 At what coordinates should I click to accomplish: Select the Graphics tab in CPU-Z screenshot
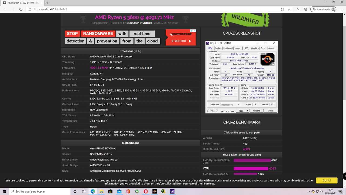tap(255, 48)
